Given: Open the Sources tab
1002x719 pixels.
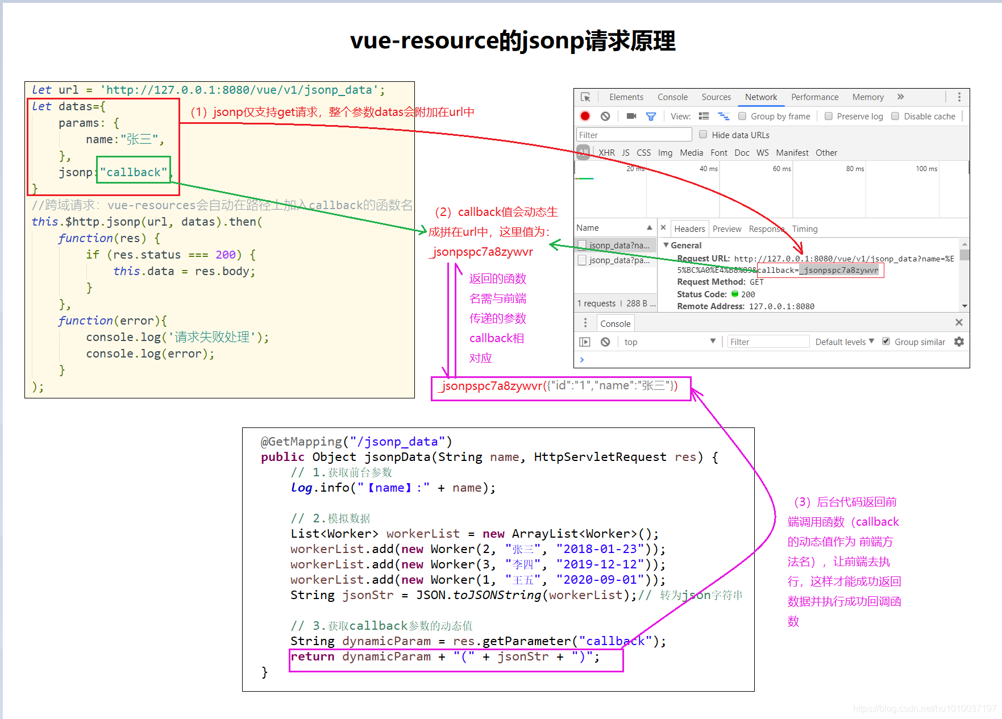Looking at the screenshot, I should click(716, 97).
